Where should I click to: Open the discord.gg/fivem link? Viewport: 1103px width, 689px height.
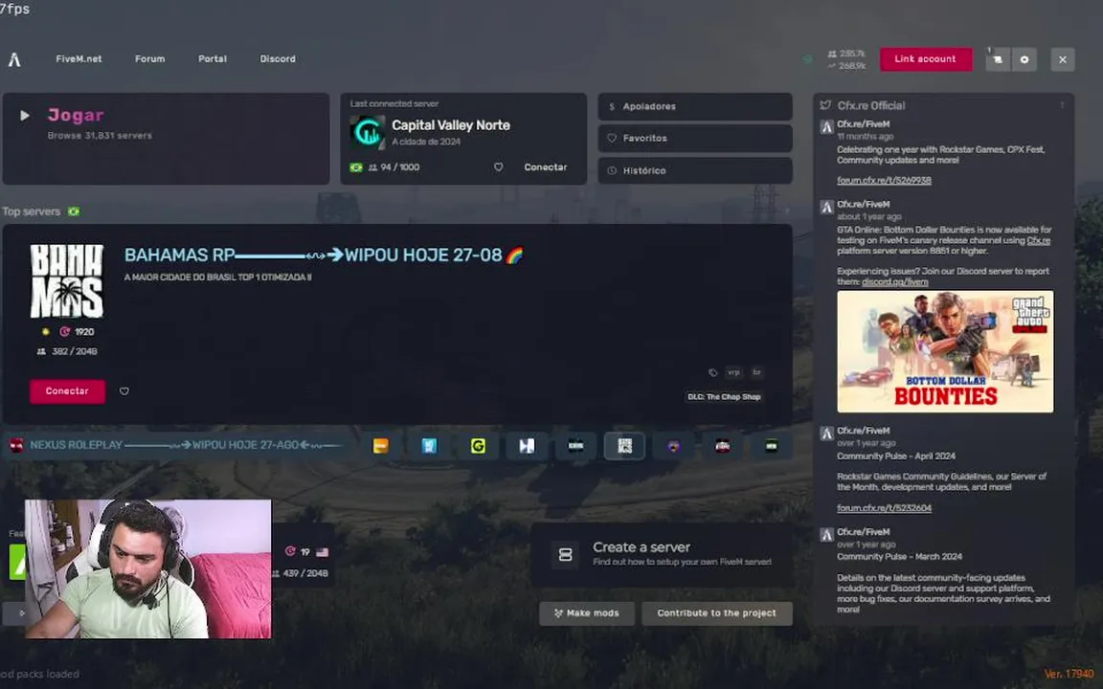pyautogui.click(x=895, y=282)
